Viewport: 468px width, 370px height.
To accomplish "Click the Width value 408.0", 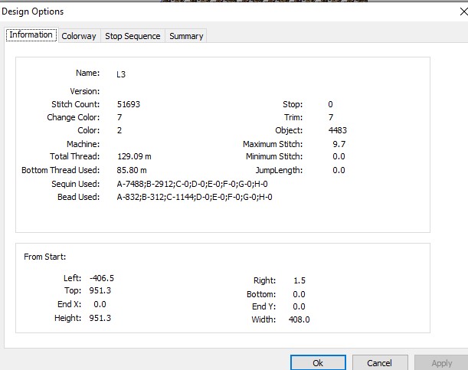I will [299, 319].
